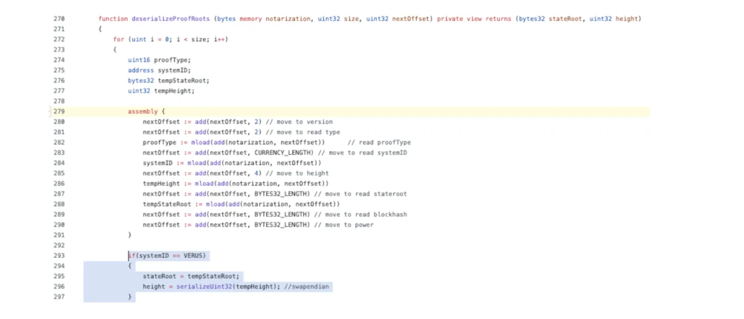Viewport: 744px width, 319px height.
Task: Click the function name deserializeProofRoots
Action: pyautogui.click(x=171, y=19)
